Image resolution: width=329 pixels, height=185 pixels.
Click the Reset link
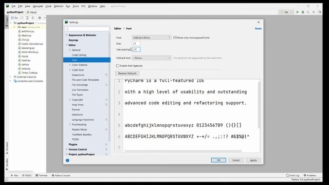click(x=258, y=29)
